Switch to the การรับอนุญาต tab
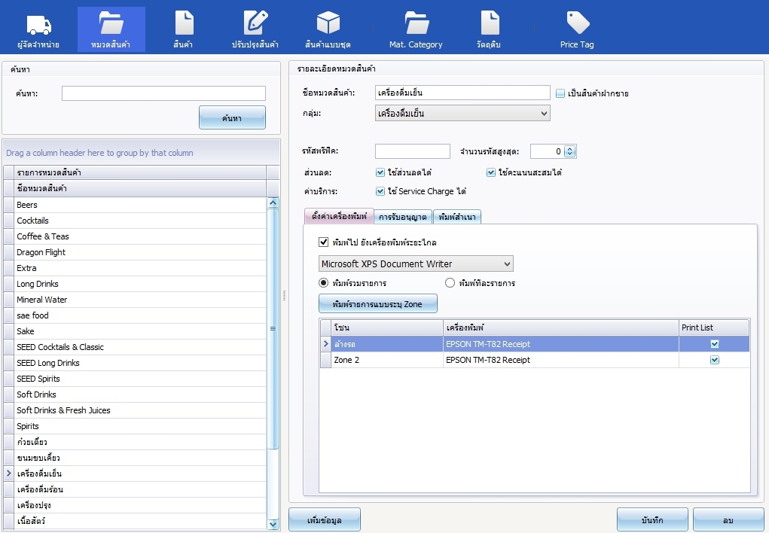 403,217
